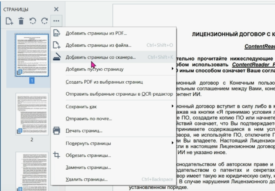Viewport: 275px width, 191px height.
Task: Click the add page icon in Pages toolbar
Action: coord(9,21)
